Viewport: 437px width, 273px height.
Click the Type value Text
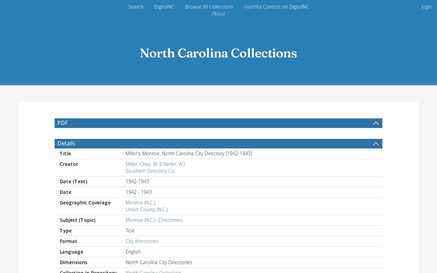point(130,231)
